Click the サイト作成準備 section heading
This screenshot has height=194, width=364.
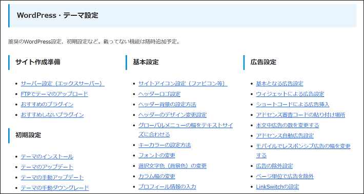(38, 62)
